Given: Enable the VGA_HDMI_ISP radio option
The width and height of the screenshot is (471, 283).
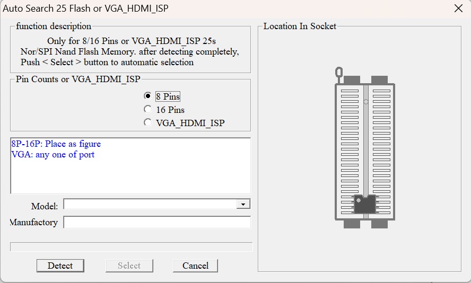Looking at the screenshot, I should [148, 122].
